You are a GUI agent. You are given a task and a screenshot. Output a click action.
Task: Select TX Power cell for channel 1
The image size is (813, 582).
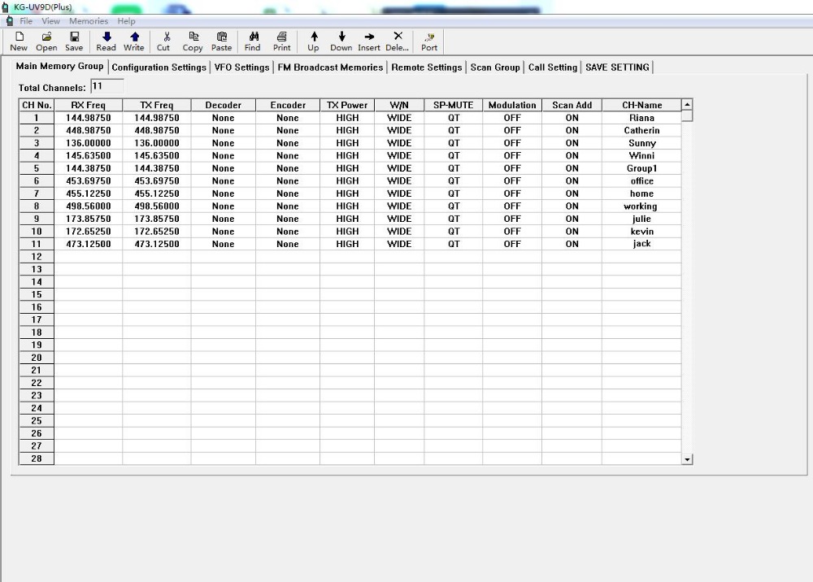(347, 118)
